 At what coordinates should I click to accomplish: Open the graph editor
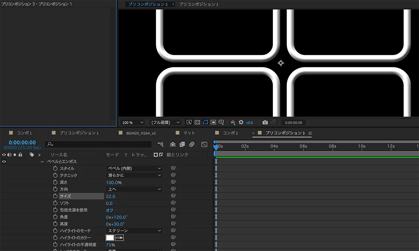click(204, 144)
